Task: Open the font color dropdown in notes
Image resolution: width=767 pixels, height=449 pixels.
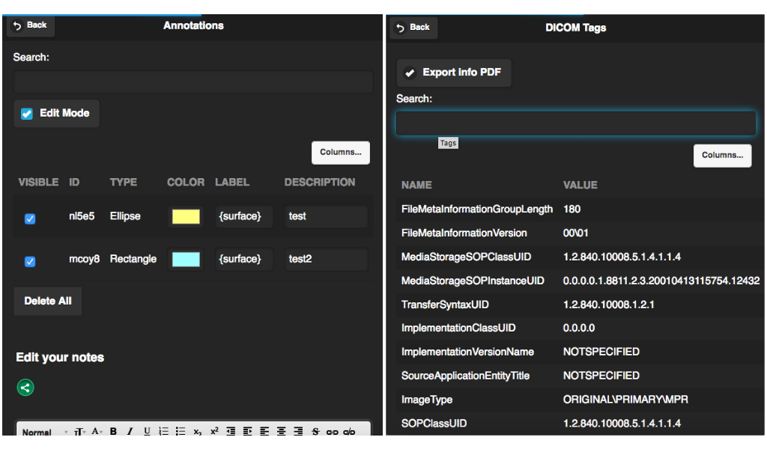Action: click(97, 432)
